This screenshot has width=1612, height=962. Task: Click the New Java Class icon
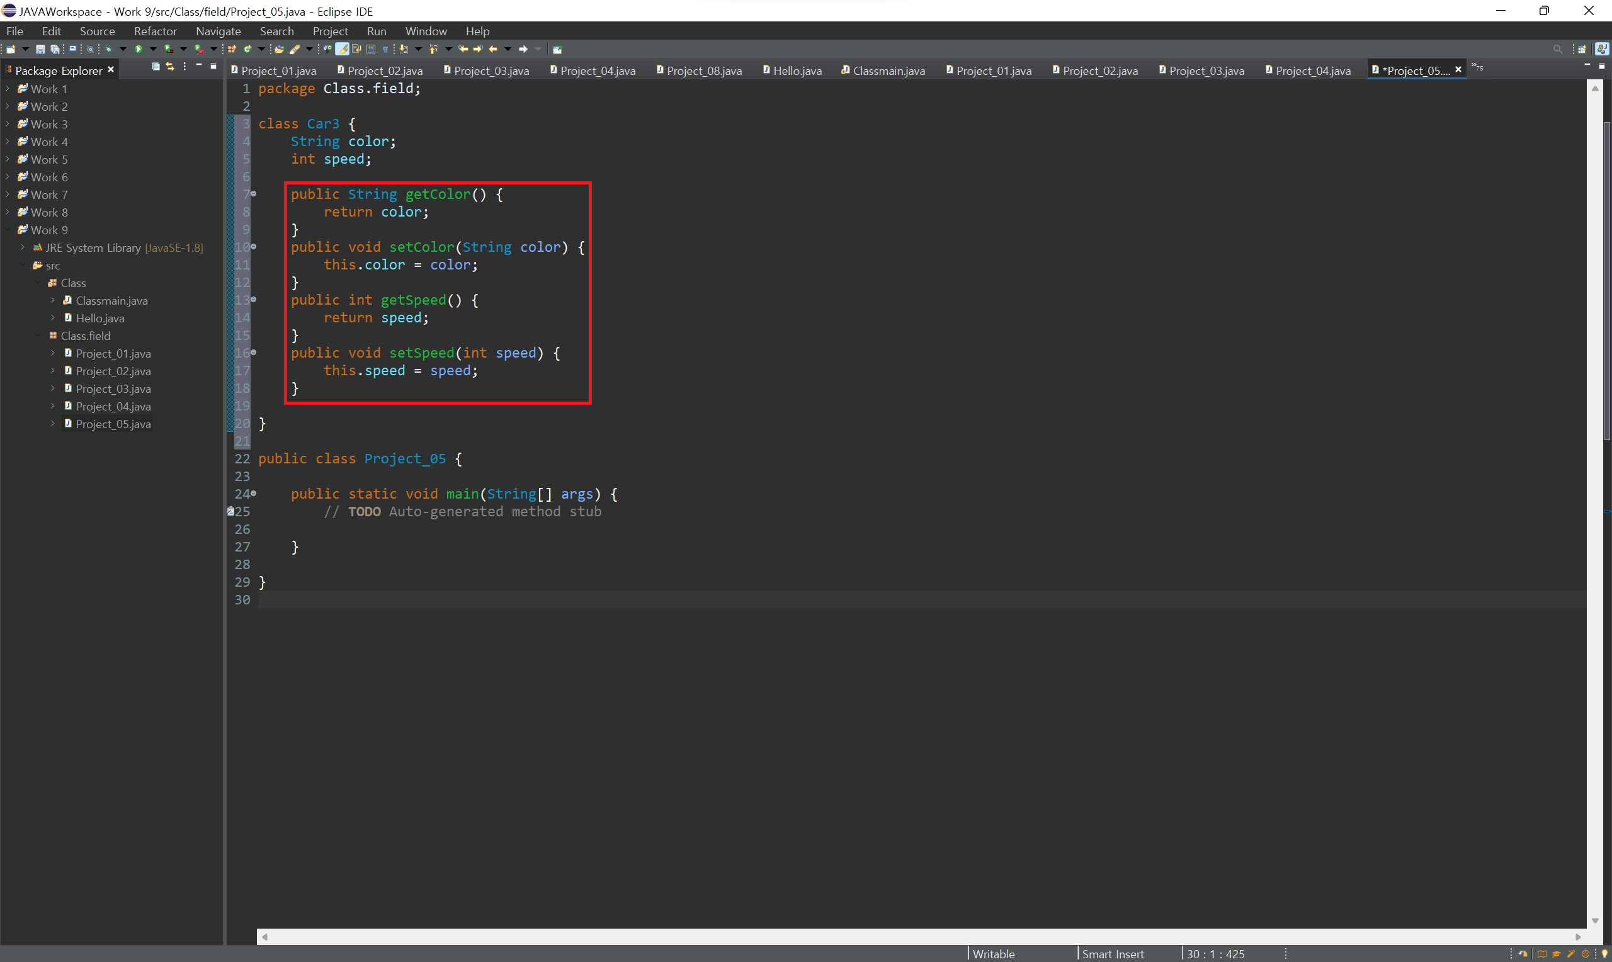click(247, 49)
